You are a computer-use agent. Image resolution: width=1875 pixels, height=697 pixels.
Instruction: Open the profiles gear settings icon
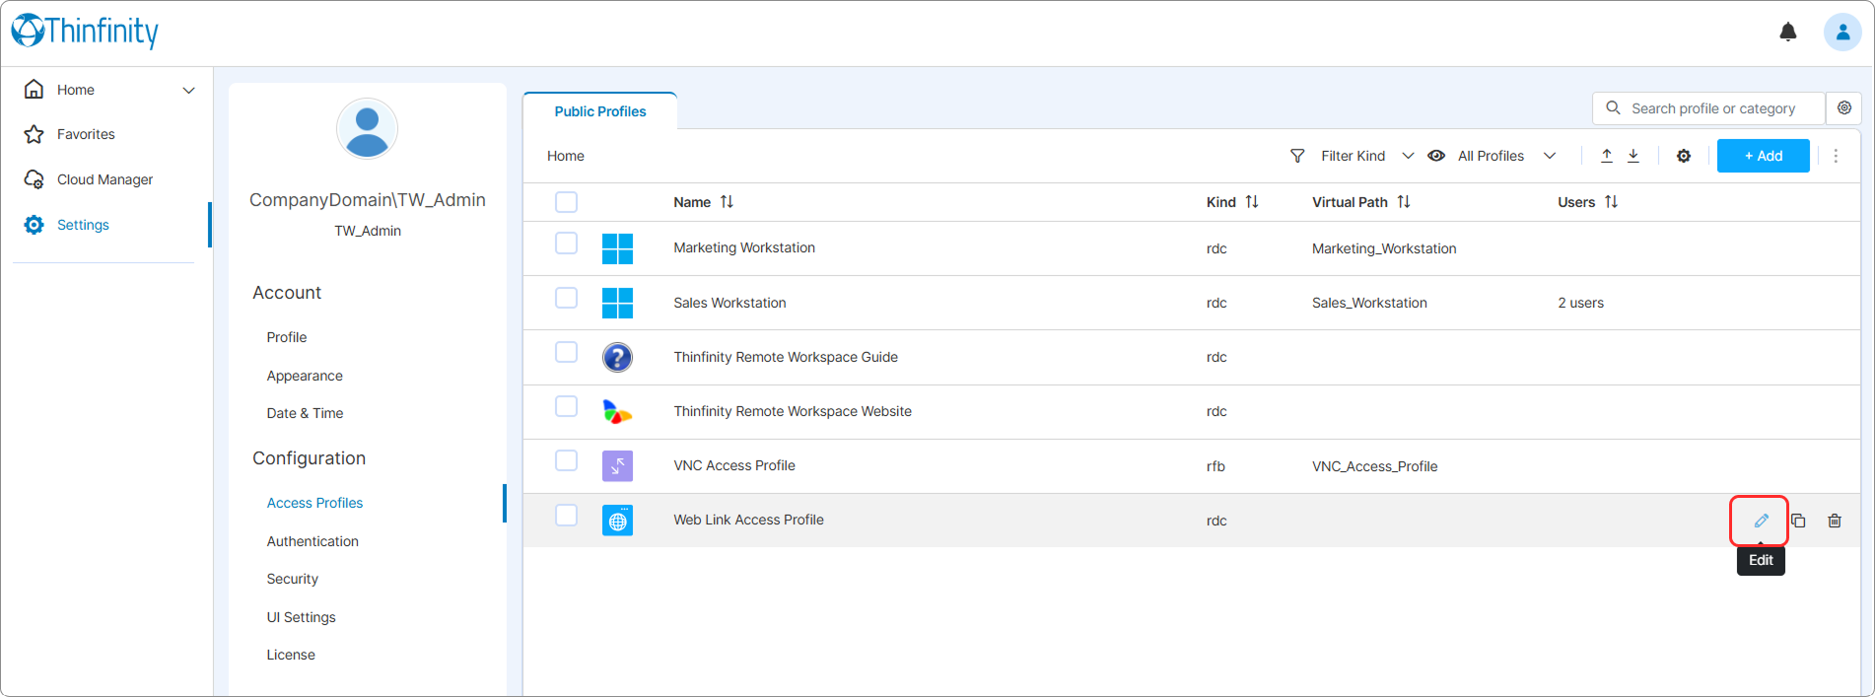[1683, 156]
